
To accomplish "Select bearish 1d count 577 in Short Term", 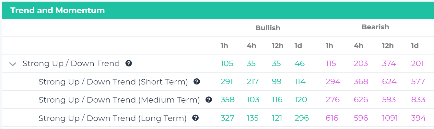I will click(x=418, y=82).
